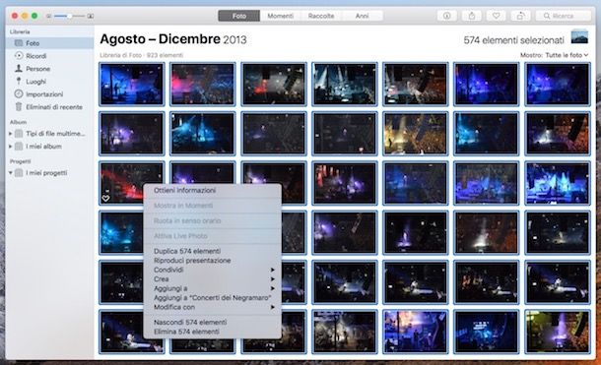Click the Tipi di file multimediali folder icon
Image resolution: width=601 pixels, height=365 pixels.
tap(19, 134)
